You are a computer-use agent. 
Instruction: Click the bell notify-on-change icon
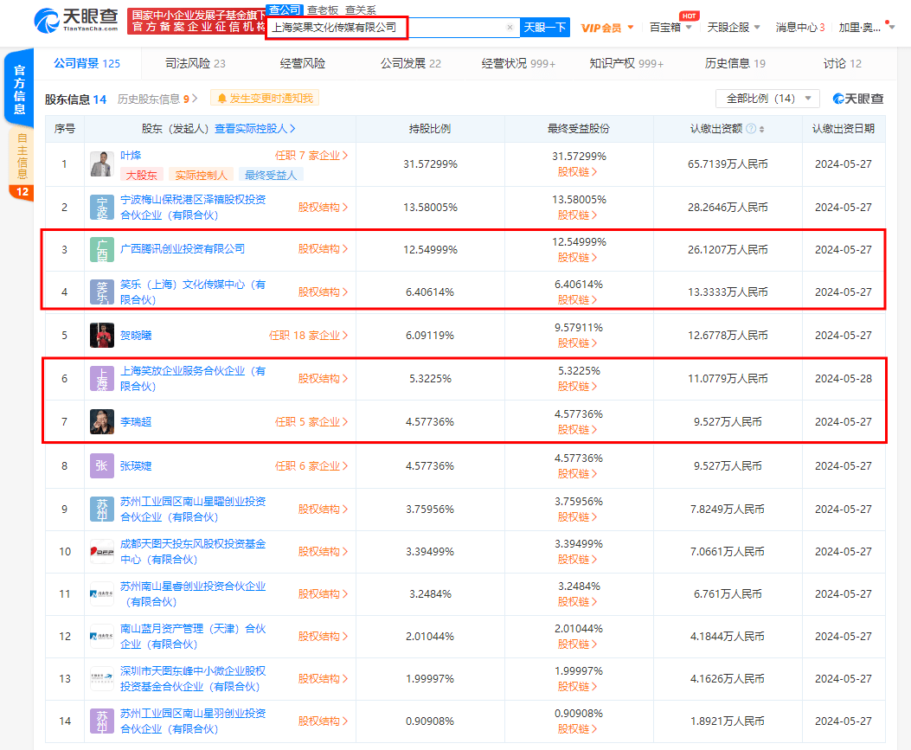(221, 99)
